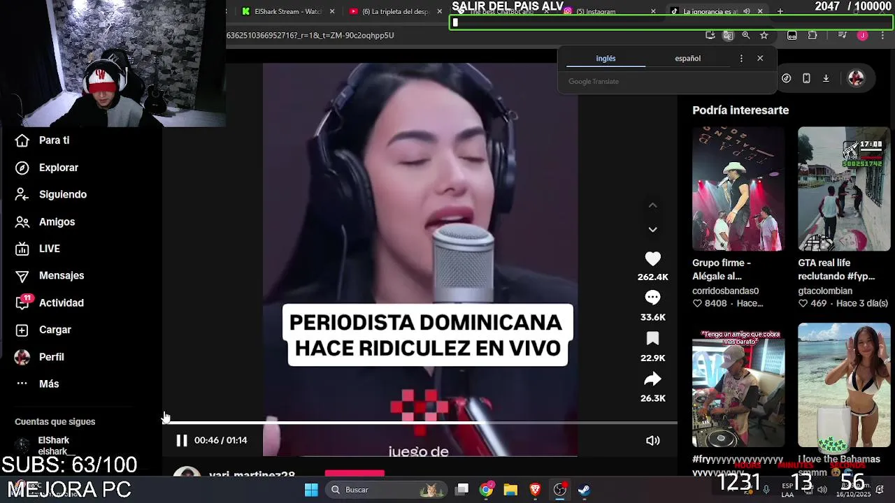Save video with bookmark icon
The height and width of the screenshot is (503, 895).
(652, 339)
